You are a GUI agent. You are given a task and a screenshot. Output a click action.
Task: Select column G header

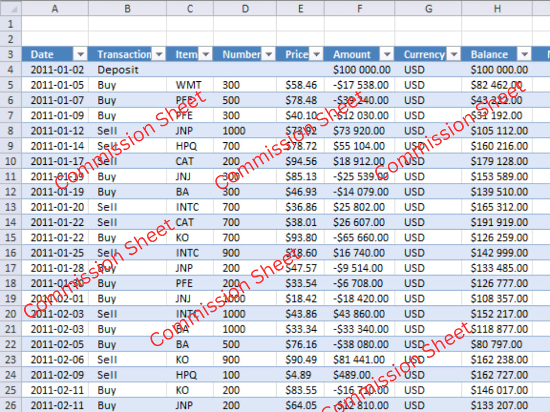tap(428, 8)
